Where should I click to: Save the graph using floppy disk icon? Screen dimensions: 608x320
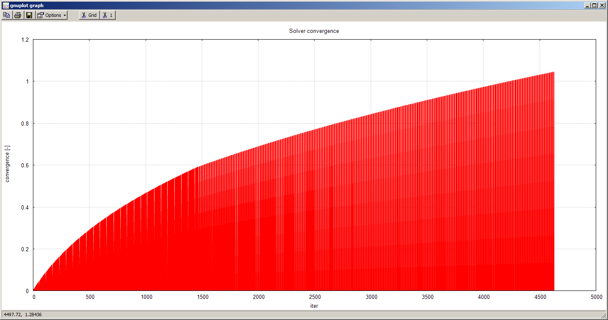[x=29, y=15]
